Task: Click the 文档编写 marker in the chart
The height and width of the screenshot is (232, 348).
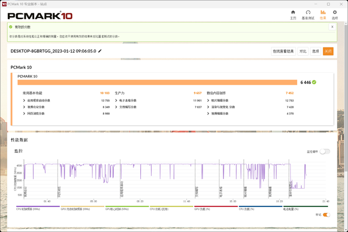Action: pyautogui.click(x=197, y=192)
